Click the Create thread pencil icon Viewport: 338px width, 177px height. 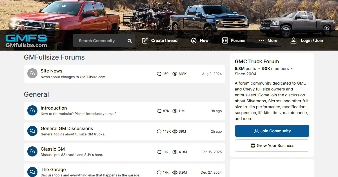[145, 40]
